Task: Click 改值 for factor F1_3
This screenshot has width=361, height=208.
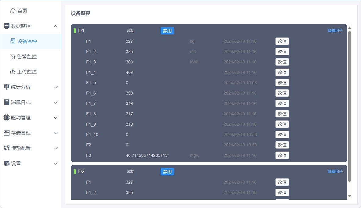Action: point(282,62)
